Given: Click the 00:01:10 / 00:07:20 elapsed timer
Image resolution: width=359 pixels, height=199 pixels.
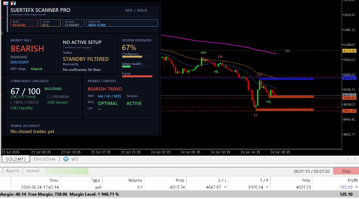Looking at the screenshot, I should tap(312, 171).
